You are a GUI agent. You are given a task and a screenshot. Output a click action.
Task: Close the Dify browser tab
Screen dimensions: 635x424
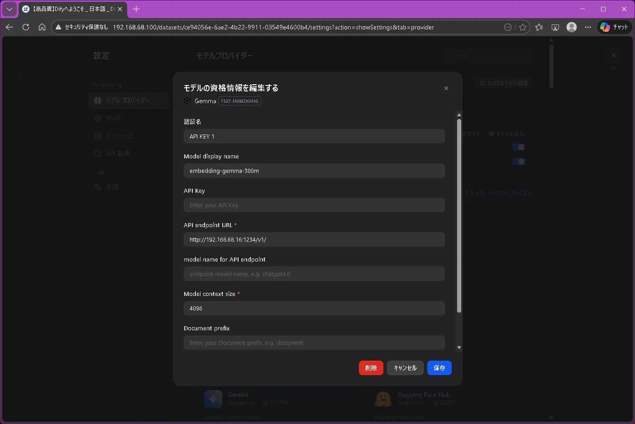click(120, 9)
